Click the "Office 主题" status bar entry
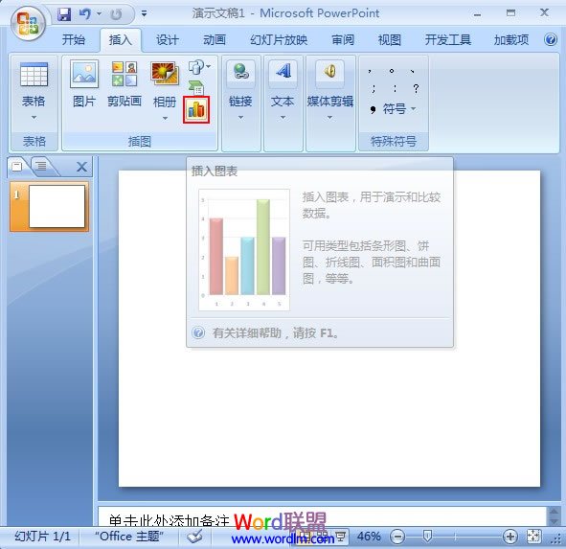Screen dimensions: 566x549 (x=129, y=537)
